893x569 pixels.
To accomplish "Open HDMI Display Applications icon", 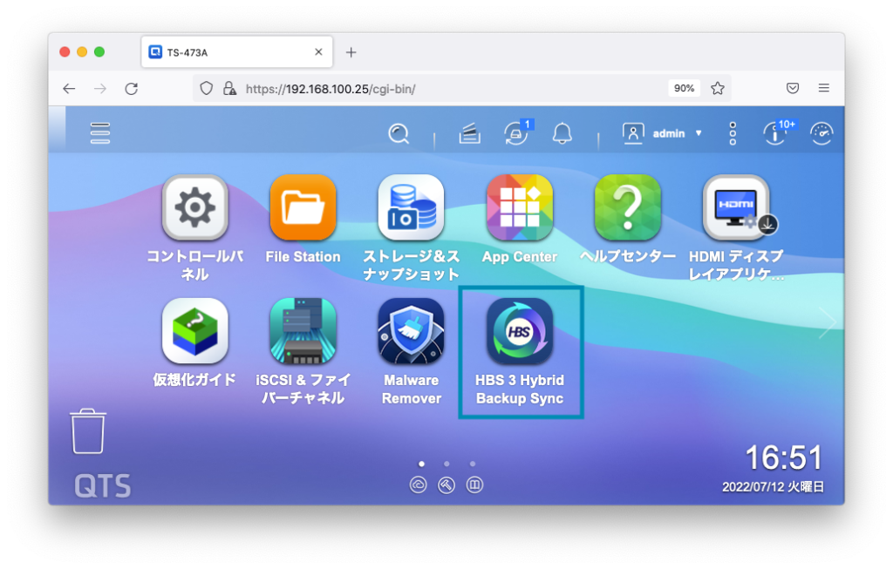I will coord(736,207).
